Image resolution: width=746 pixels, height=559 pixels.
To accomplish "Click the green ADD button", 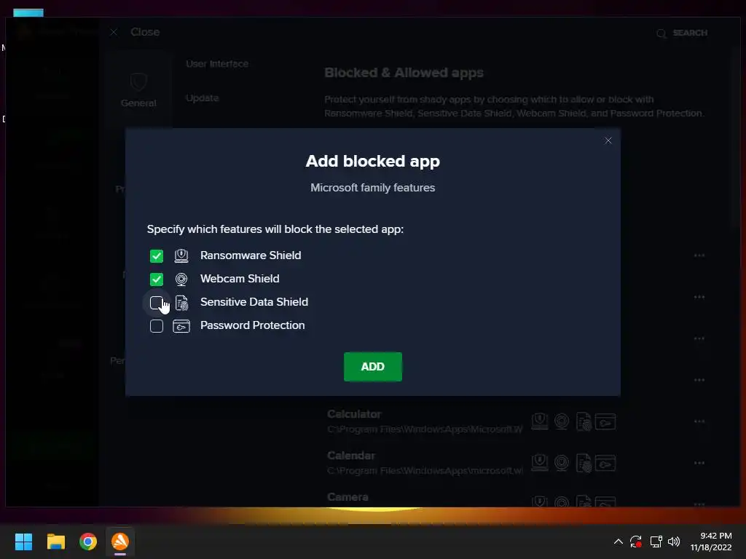I will pos(372,367).
